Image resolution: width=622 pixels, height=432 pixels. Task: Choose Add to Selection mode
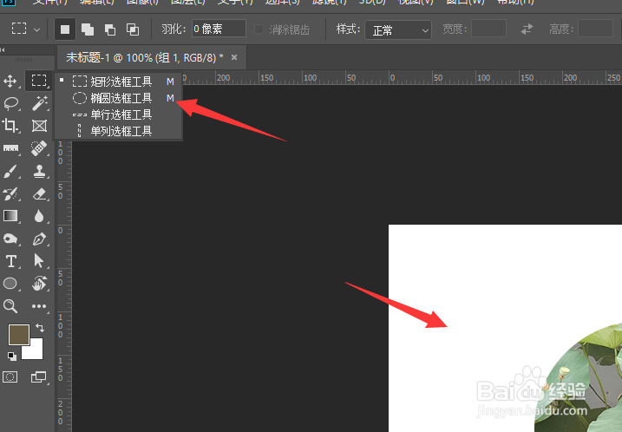(88, 29)
